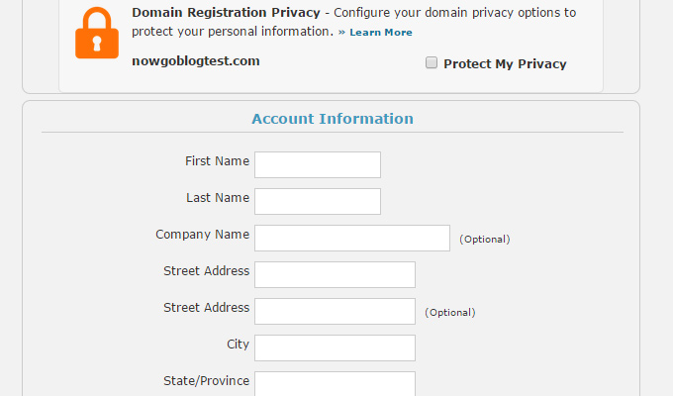Click the First Name label
Screen dimensions: 673x396
coord(217,161)
